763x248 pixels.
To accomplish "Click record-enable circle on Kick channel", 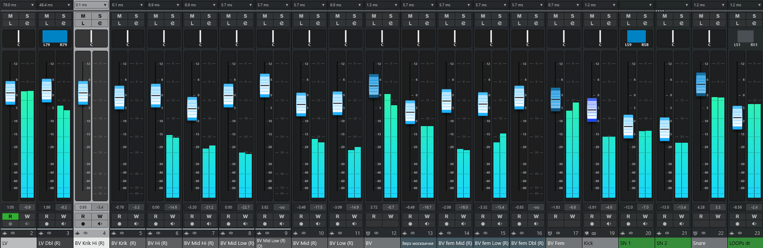I will [x=592, y=224].
